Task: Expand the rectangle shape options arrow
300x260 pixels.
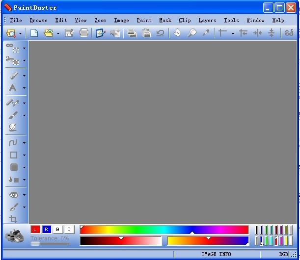Action: pyautogui.click(x=24, y=155)
